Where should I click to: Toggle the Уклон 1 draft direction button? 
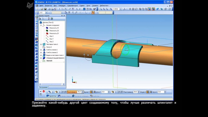click(92, 92)
